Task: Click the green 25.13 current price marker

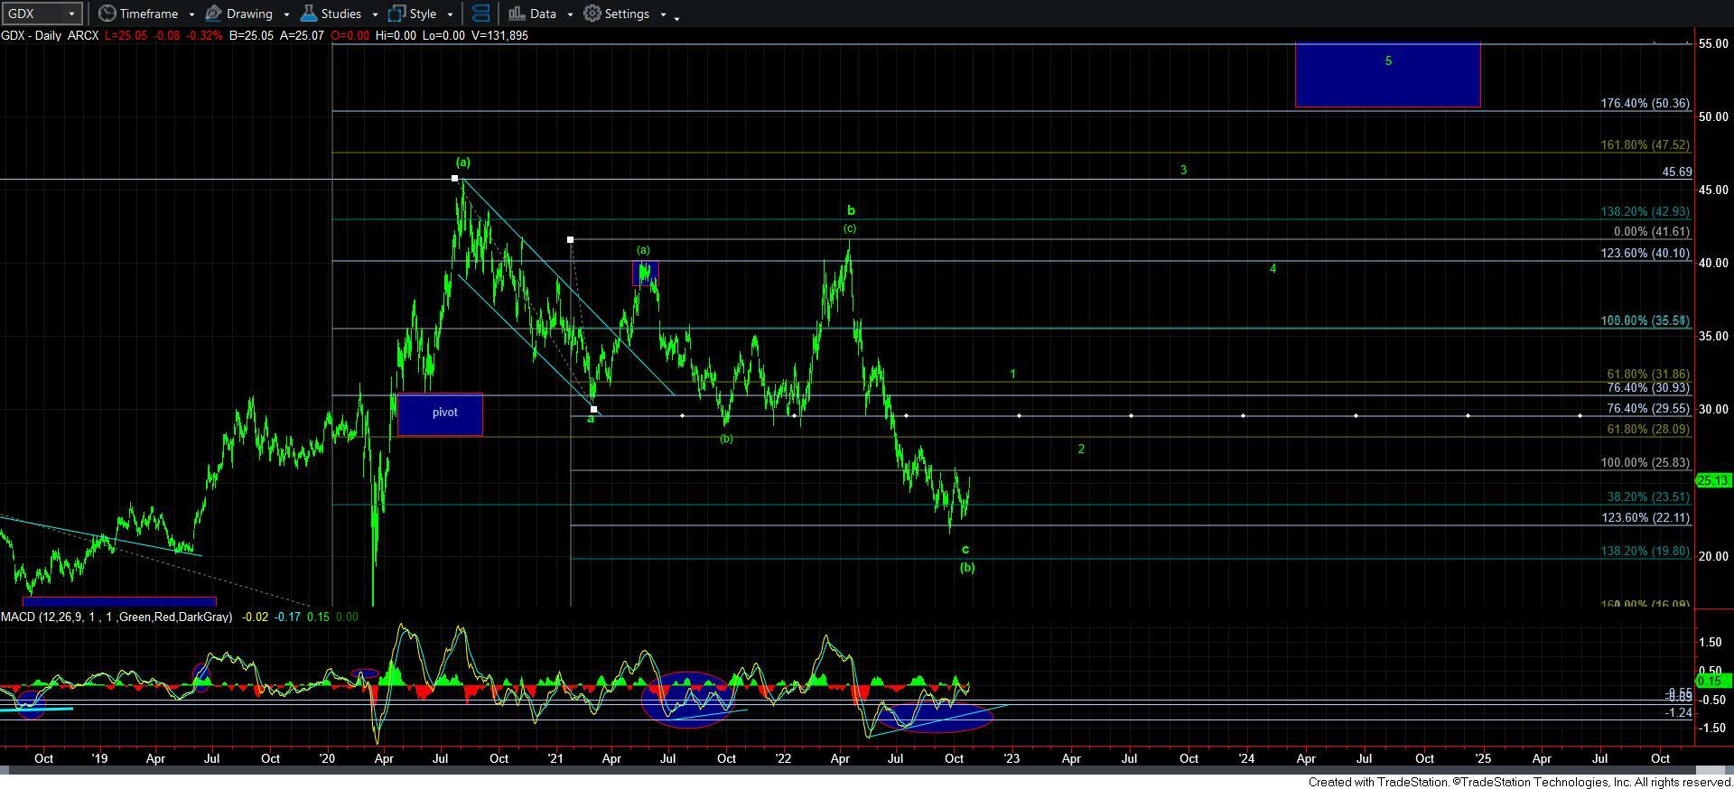Action: (1712, 480)
